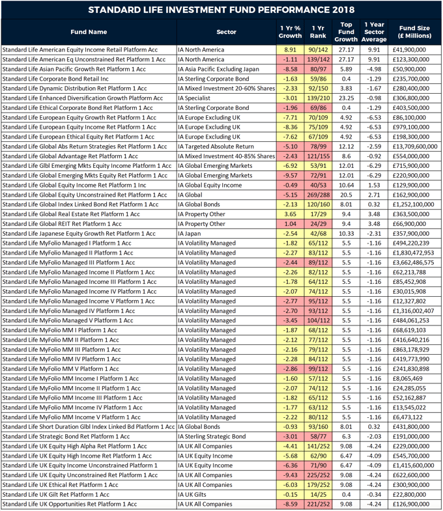Select MyFolio Managed Income II fund name
The height and width of the screenshot is (511, 443).
pyautogui.click(x=78, y=272)
